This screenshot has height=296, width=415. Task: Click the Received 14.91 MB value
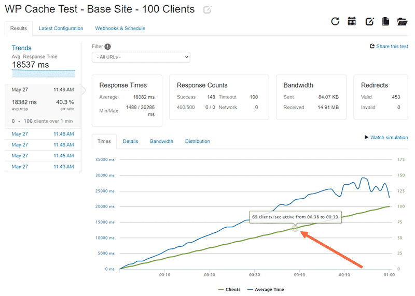pyautogui.click(x=328, y=108)
